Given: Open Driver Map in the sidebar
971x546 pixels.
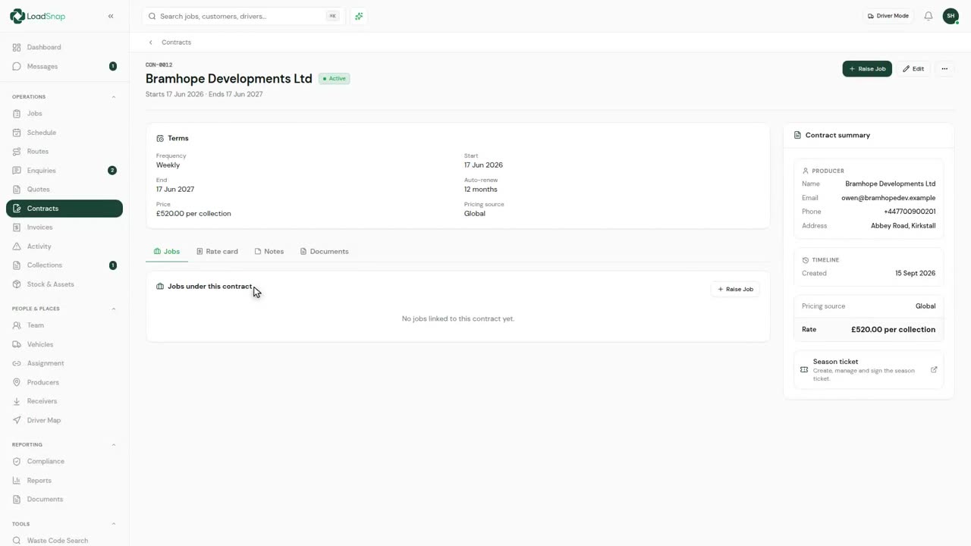Looking at the screenshot, I should click(x=64, y=420).
